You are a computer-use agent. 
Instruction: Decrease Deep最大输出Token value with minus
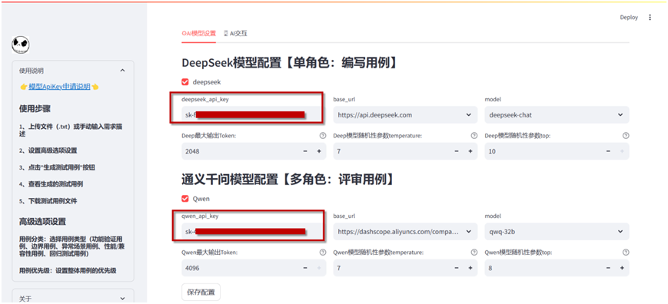[x=305, y=151]
